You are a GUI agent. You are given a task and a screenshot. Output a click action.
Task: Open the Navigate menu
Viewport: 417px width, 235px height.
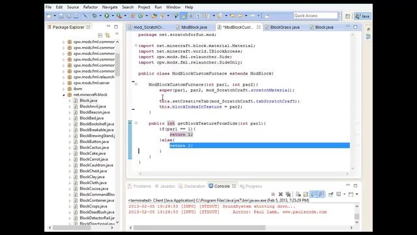pyautogui.click(x=110, y=7)
